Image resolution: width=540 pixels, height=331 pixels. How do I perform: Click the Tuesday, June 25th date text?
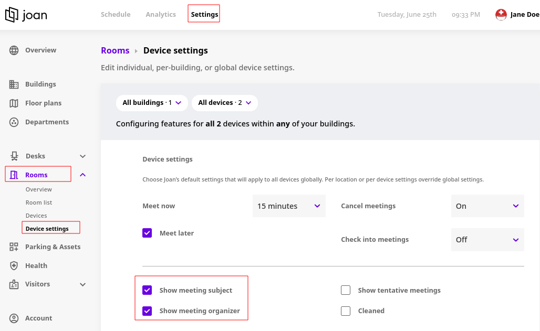[x=407, y=15]
